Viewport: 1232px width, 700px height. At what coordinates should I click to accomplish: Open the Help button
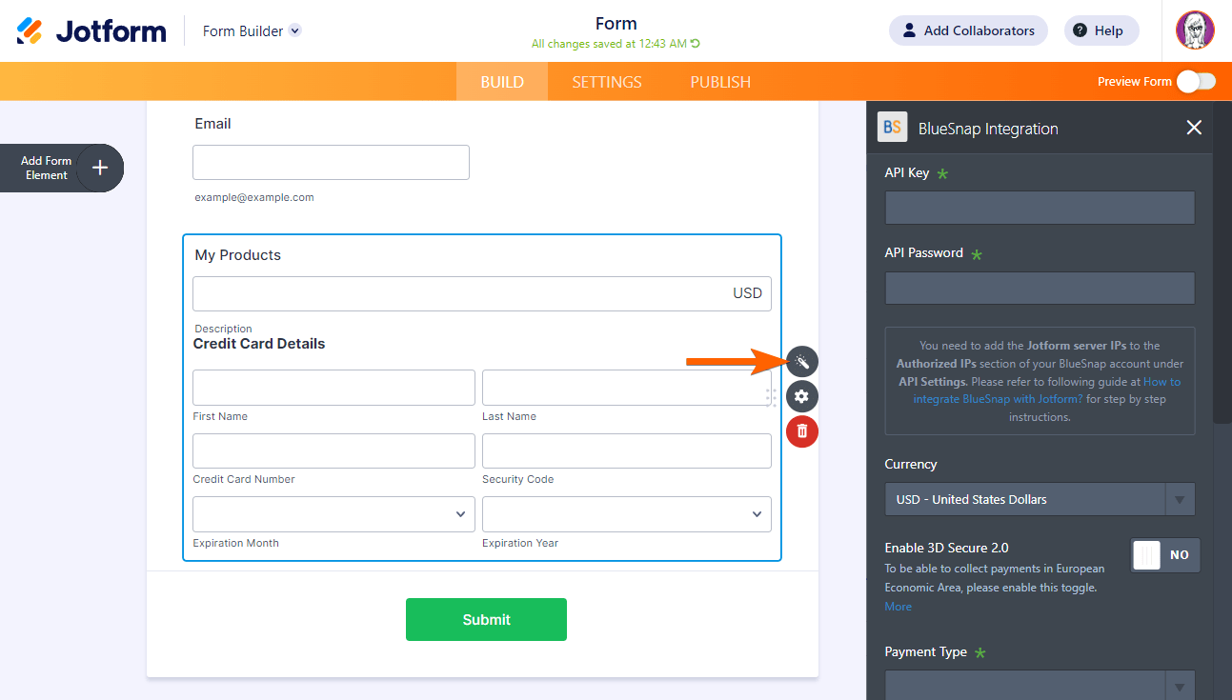point(1101,30)
